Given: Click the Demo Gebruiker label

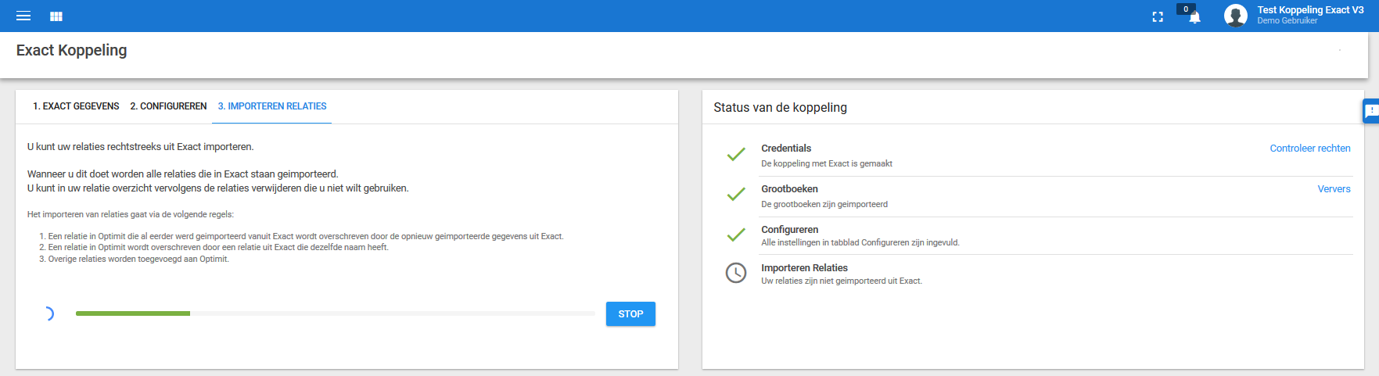Looking at the screenshot, I should click(x=1287, y=21).
